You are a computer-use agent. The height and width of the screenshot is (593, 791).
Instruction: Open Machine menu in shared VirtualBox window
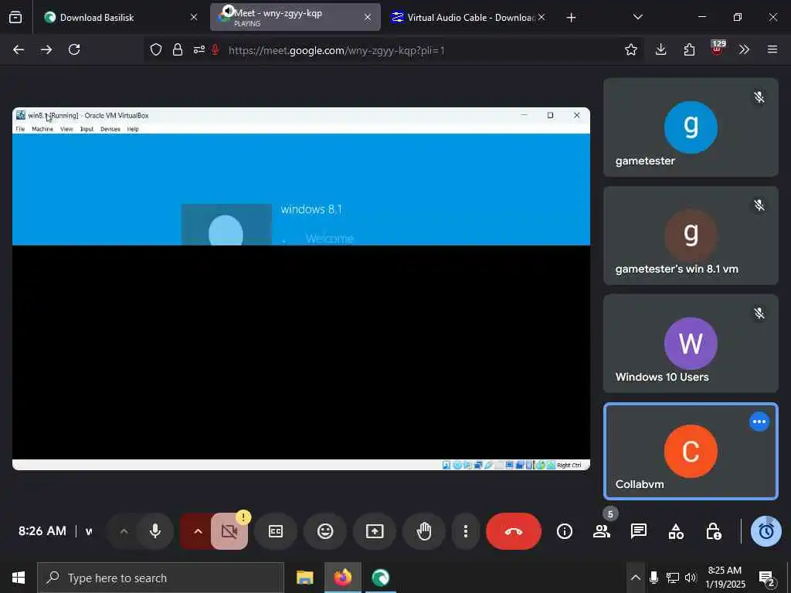(42, 129)
